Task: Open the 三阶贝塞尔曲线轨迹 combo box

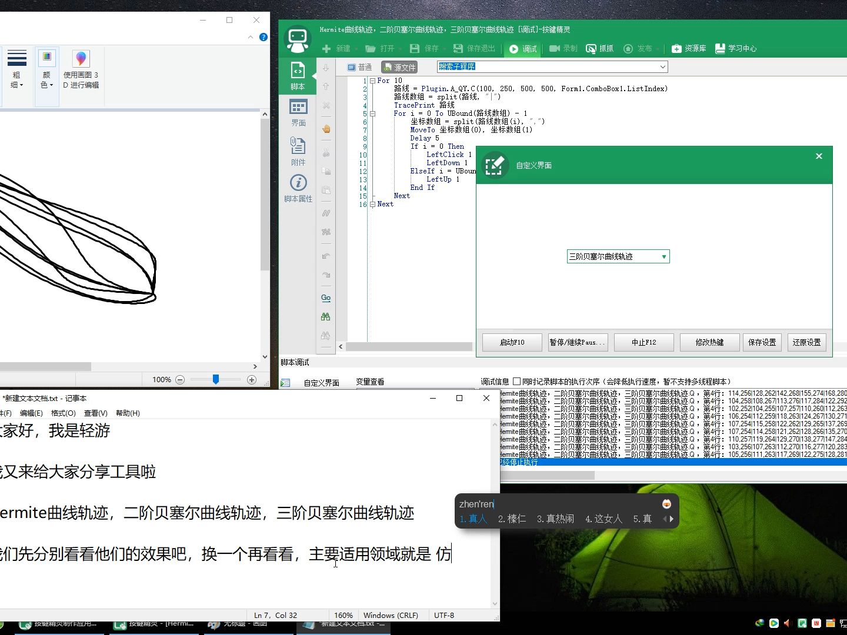Action: tap(618, 256)
